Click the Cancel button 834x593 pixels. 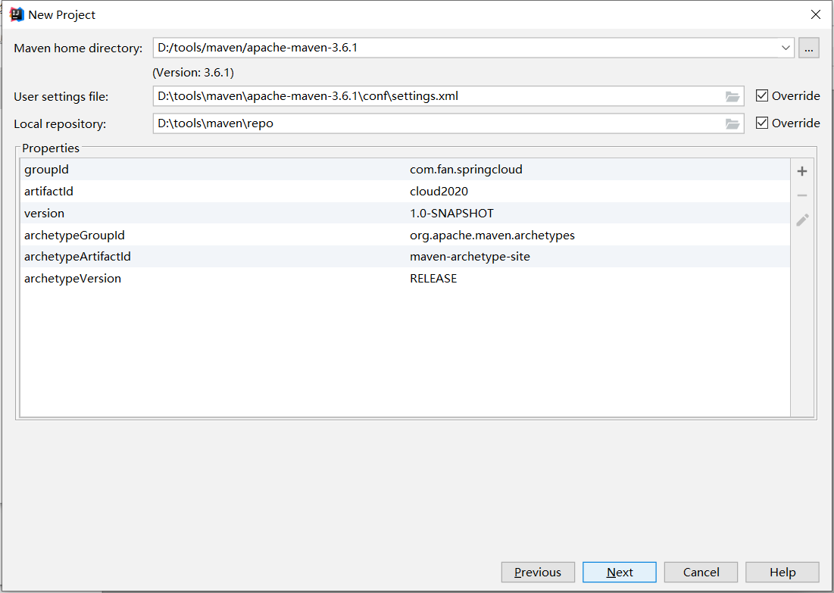pyautogui.click(x=701, y=573)
